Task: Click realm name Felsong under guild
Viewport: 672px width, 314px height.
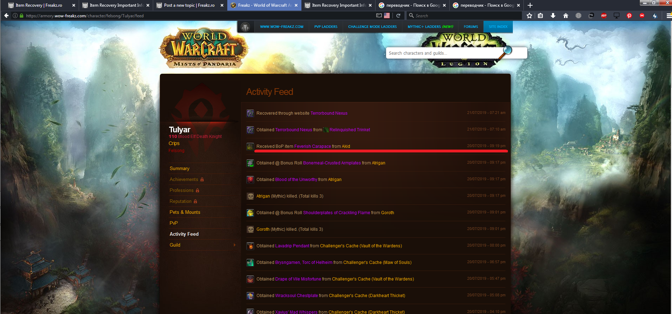Action: [x=176, y=151]
